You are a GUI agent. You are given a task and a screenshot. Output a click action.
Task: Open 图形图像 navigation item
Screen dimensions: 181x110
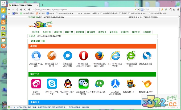point(80,32)
